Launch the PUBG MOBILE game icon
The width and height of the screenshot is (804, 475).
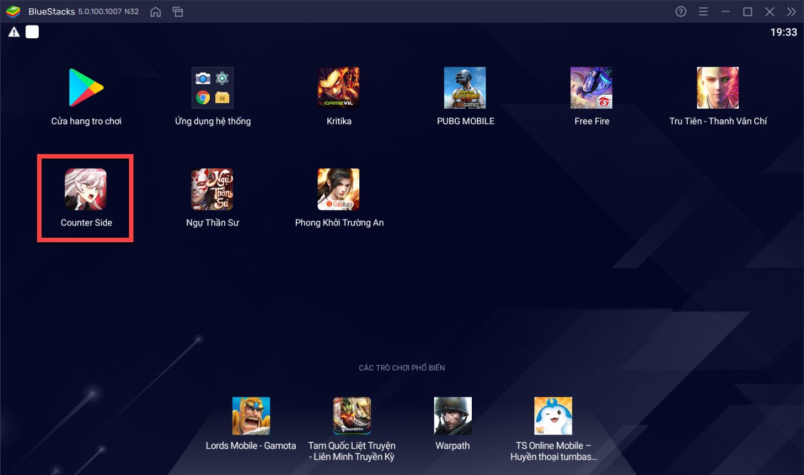click(465, 88)
